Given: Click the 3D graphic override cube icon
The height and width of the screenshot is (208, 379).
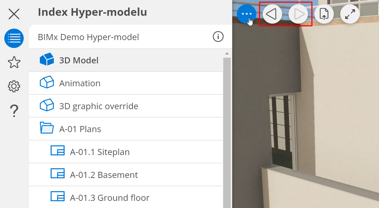Looking at the screenshot, I should click(47, 105).
